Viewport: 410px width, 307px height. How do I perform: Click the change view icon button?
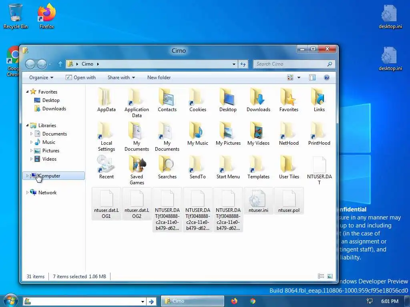pos(290,78)
